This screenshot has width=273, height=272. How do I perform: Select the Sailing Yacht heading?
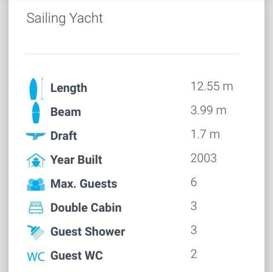tap(65, 18)
